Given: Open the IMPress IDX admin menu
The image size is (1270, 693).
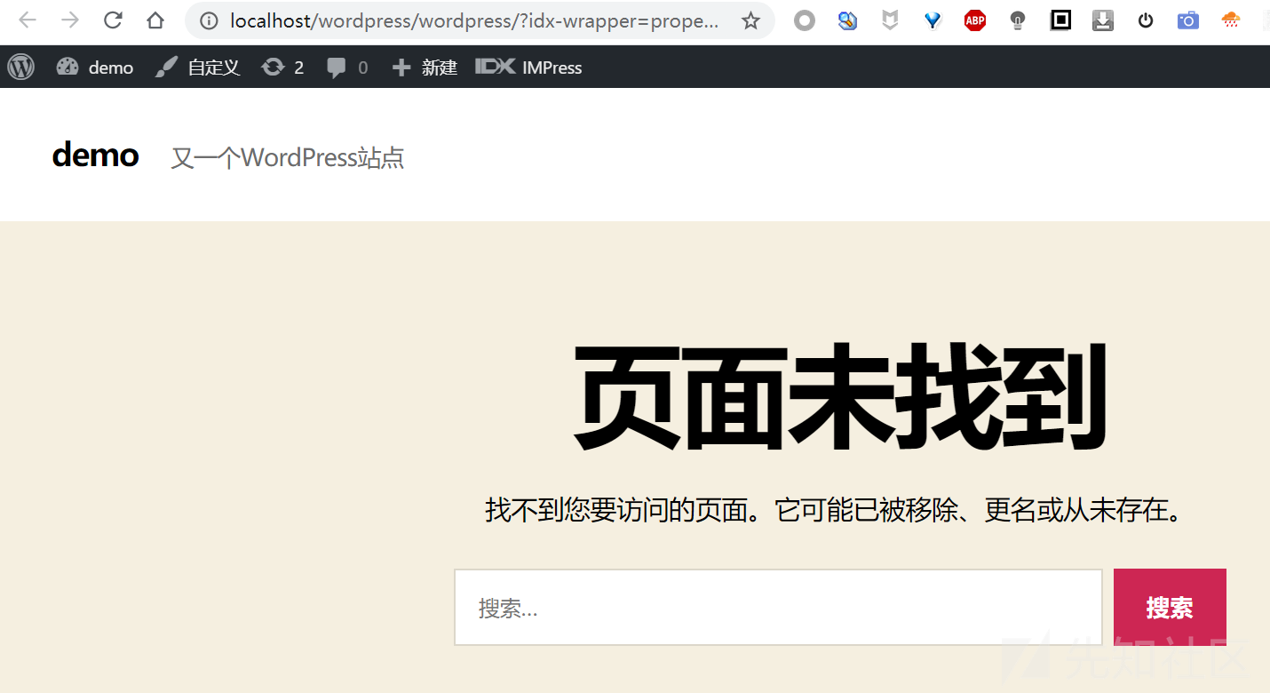Looking at the screenshot, I should click(529, 68).
